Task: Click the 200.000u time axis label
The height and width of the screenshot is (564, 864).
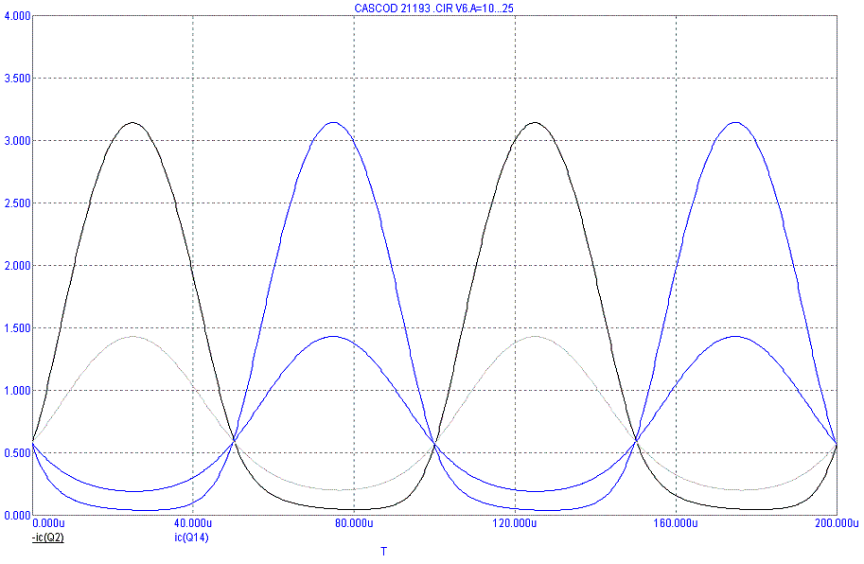Action: [x=837, y=523]
